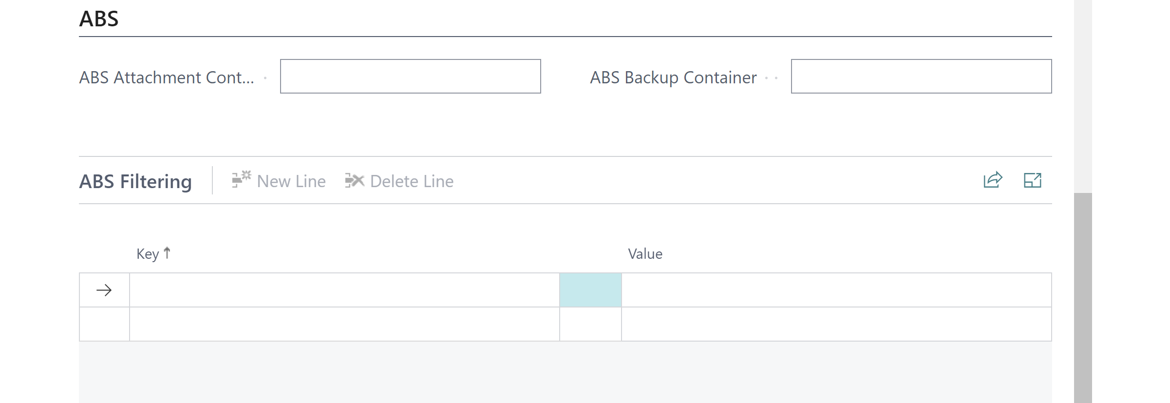This screenshot has width=1170, height=403.
Task: Click the second row selector cell
Action: click(x=104, y=324)
